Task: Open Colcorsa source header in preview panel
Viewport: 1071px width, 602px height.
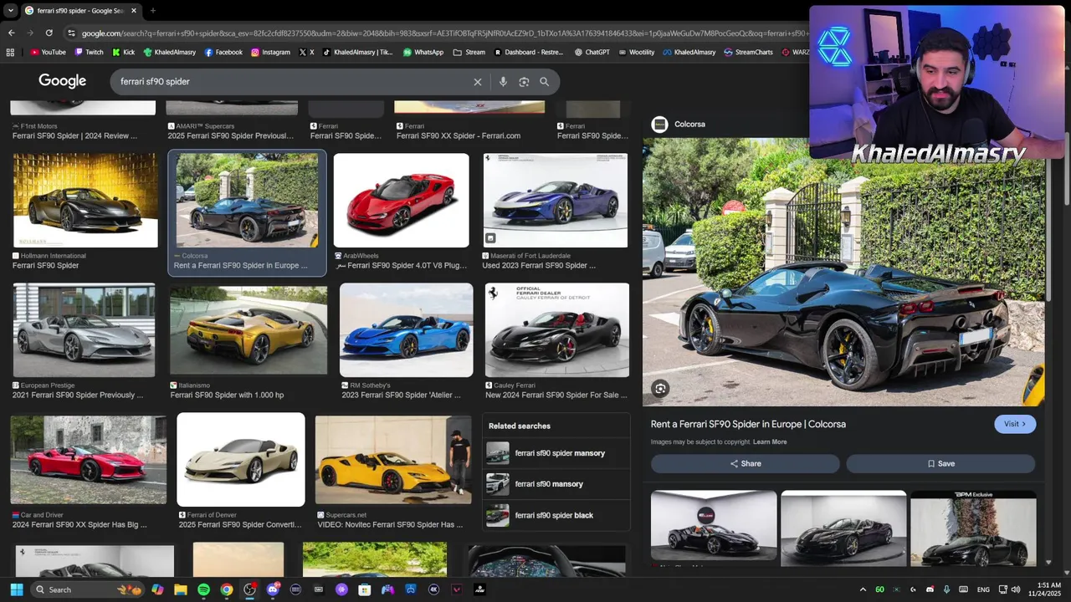Action: (x=679, y=125)
